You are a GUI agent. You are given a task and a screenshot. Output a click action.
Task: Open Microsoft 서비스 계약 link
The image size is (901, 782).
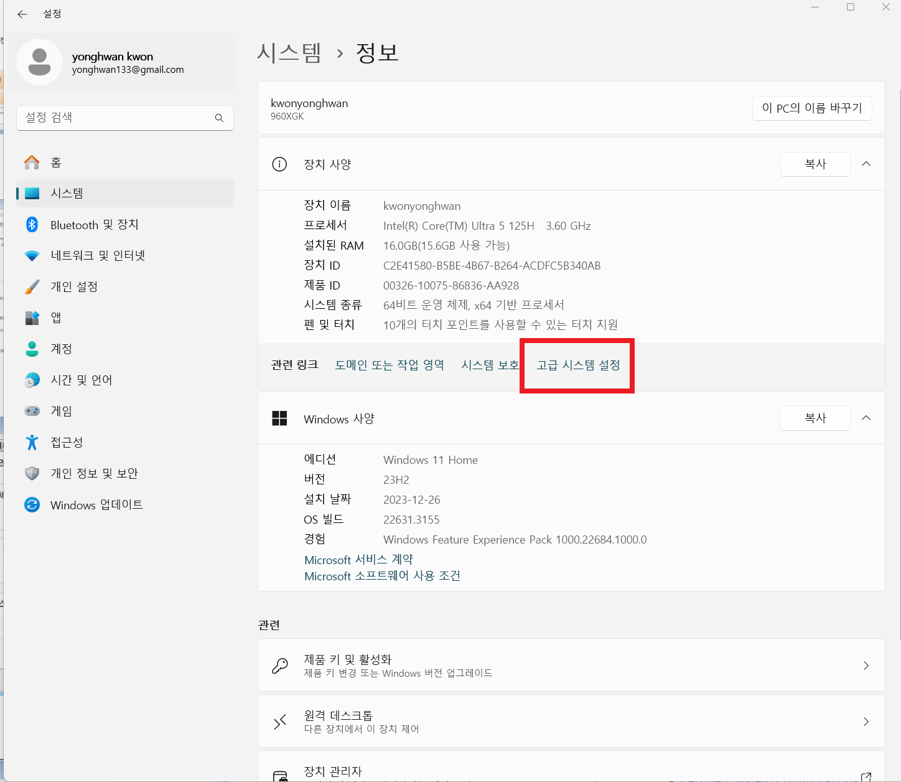[358, 560]
